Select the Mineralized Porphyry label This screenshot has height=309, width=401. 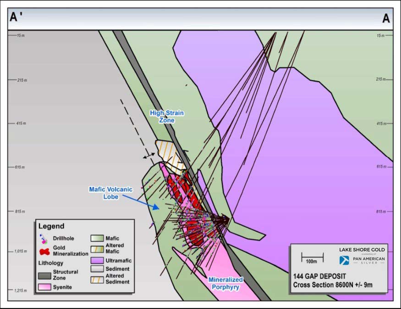pos(225,283)
